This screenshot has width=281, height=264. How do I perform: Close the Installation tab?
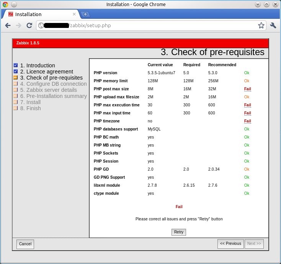pos(74,14)
